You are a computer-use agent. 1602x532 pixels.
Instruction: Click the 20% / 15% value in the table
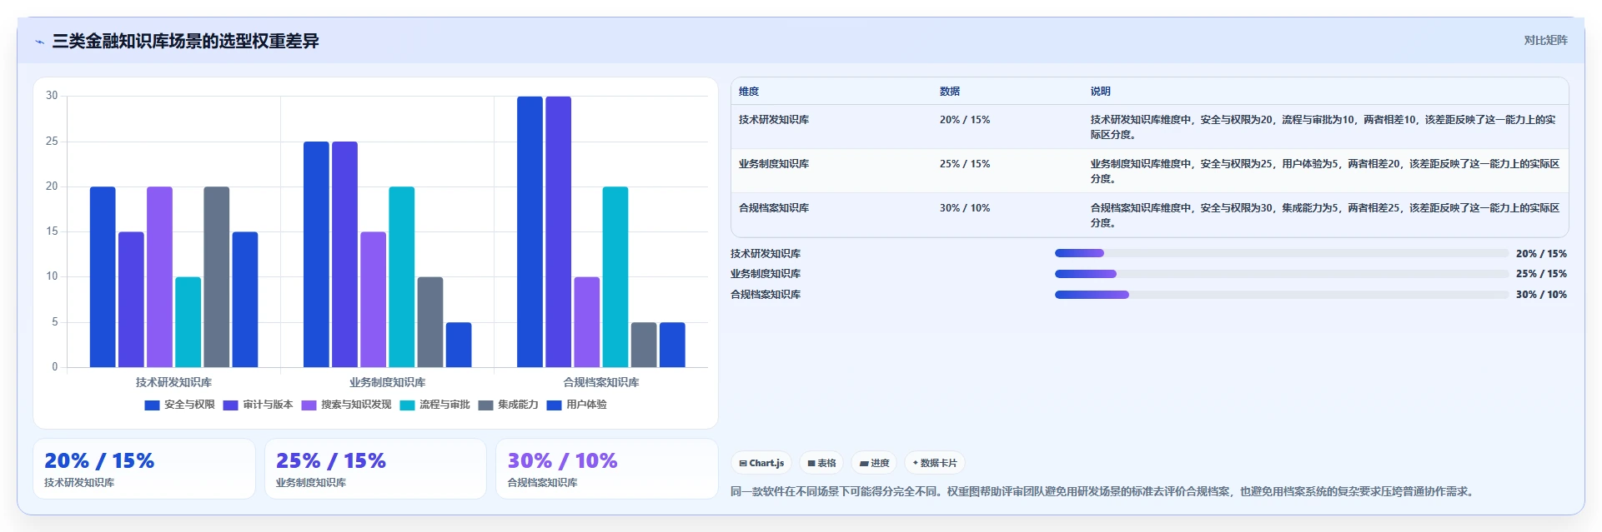tap(965, 120)
